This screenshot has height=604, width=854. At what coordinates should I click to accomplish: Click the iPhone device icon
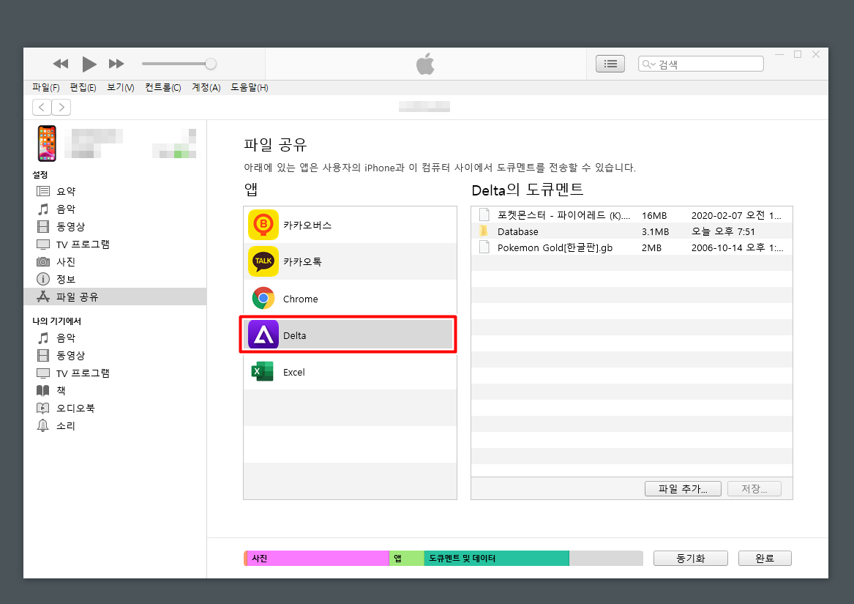47,143
